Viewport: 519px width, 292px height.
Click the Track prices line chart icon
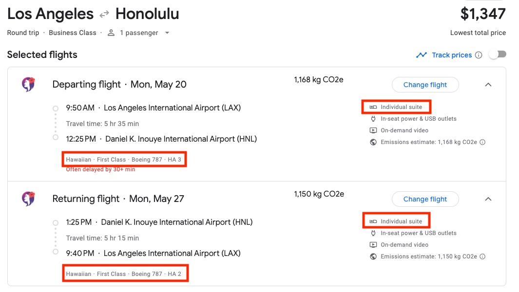421,55
